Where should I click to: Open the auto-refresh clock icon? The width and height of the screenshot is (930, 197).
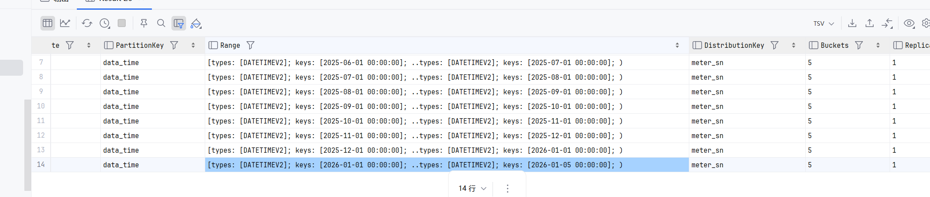105,23
